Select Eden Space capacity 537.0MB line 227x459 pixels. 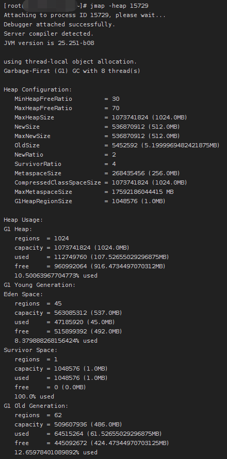(x=69, y=313)
